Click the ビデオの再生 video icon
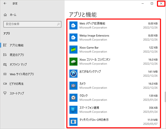Screen dimensions: 166x129 tap(5, 84)
